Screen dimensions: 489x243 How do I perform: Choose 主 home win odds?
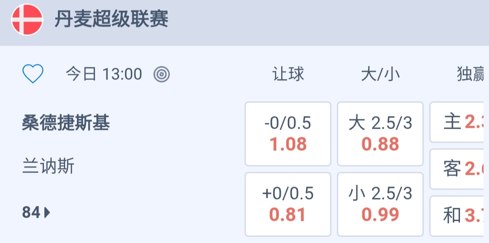point(459,122)
